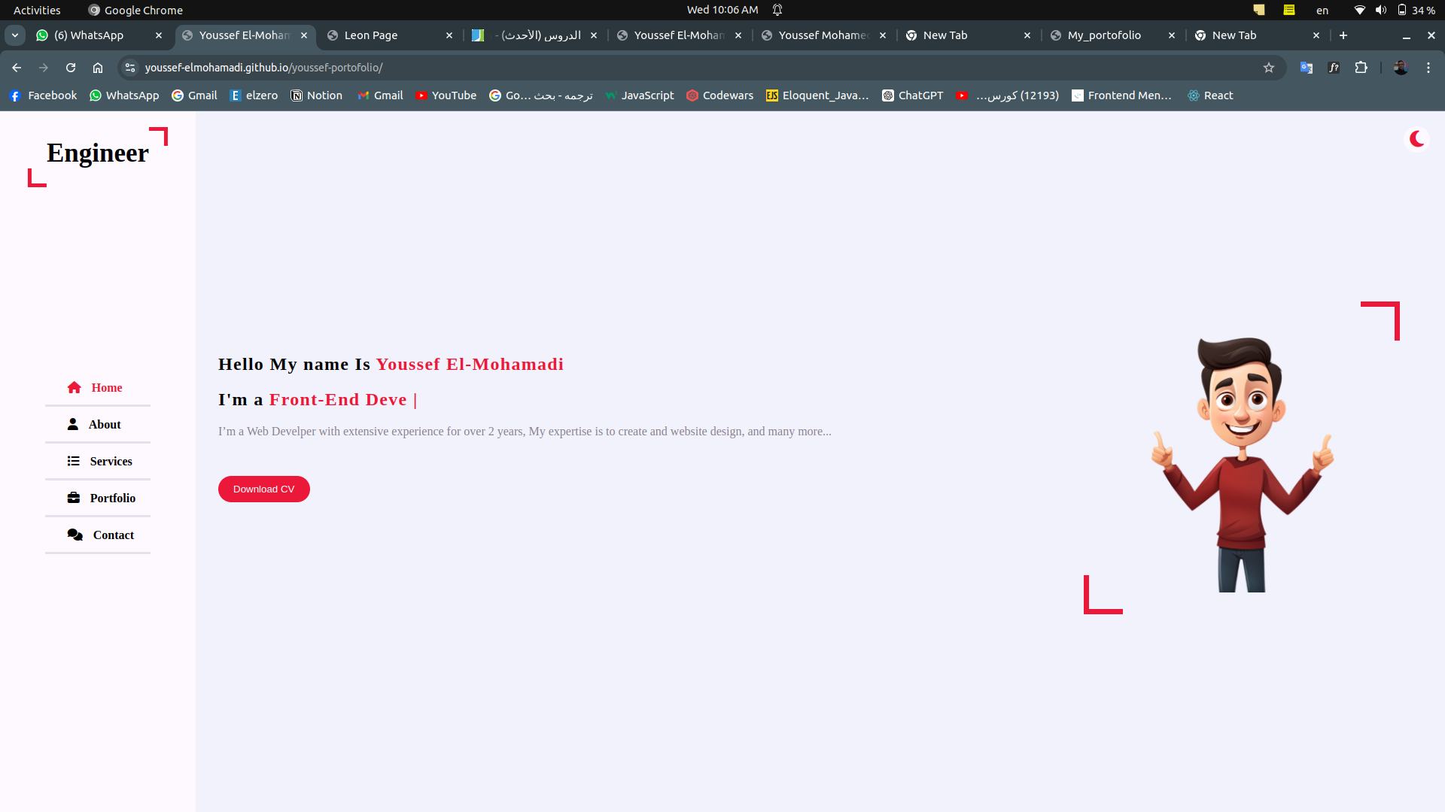Open the Extensions puzzle menu
The image size is (1445, 812).
tap(1361, 68)
